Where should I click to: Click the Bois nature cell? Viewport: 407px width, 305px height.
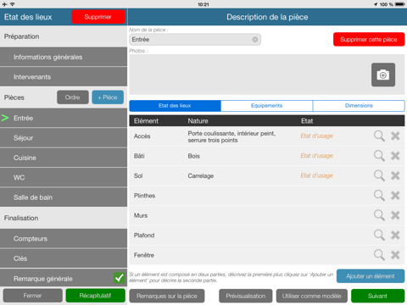coord(194,156)
